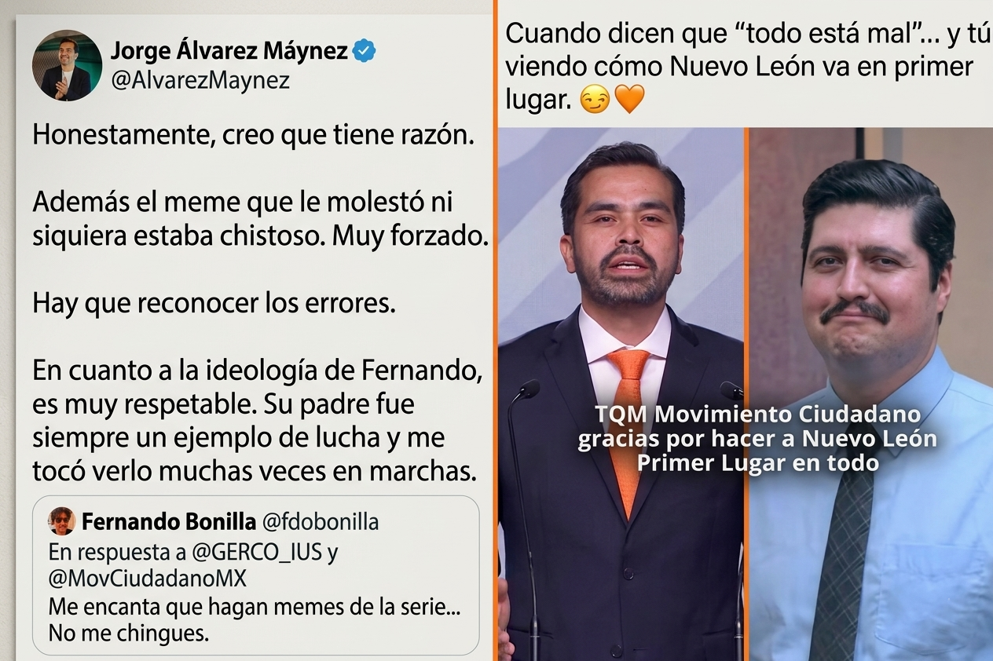
Task: Open the @fdobonilla handle
Action: coord(321,522)
